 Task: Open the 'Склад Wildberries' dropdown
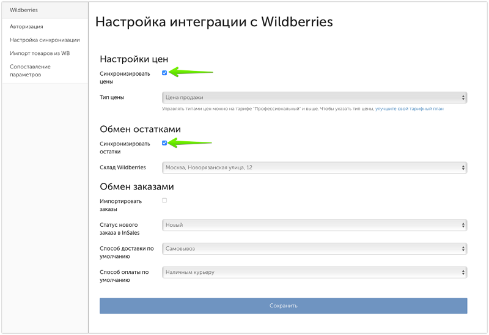tap(314, 168)
